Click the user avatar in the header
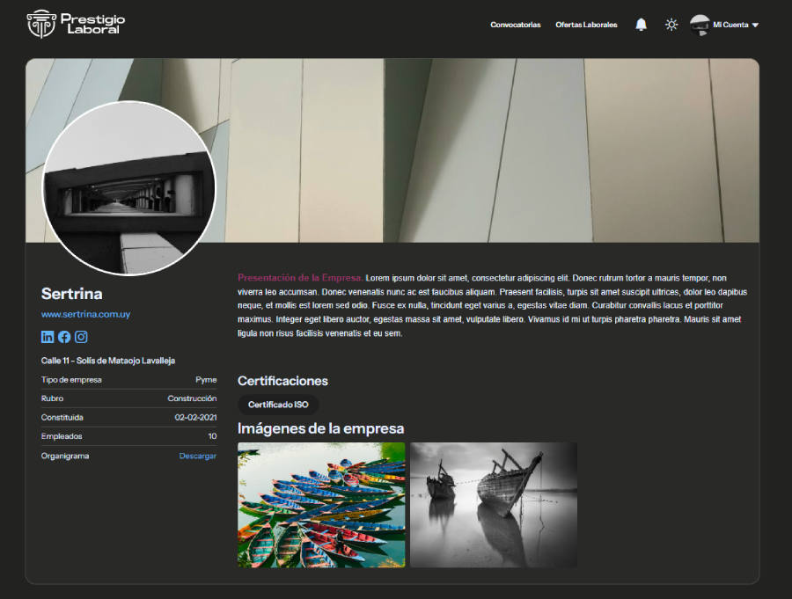792x599 pixels. [700, 25]
